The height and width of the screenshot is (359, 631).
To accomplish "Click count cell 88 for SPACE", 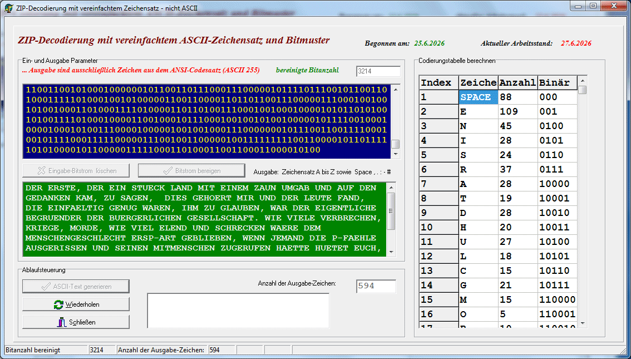I will coord(518,97).
